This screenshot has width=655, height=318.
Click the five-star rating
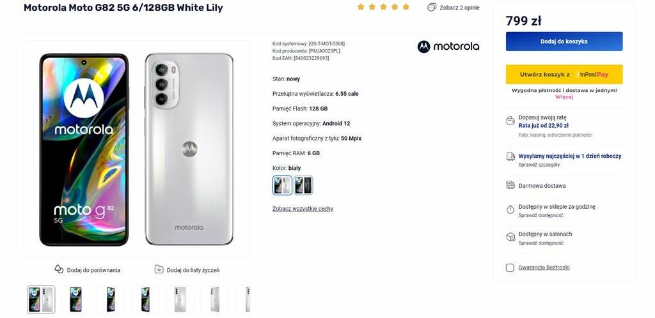pyautogui.click(x=383, y=7)
